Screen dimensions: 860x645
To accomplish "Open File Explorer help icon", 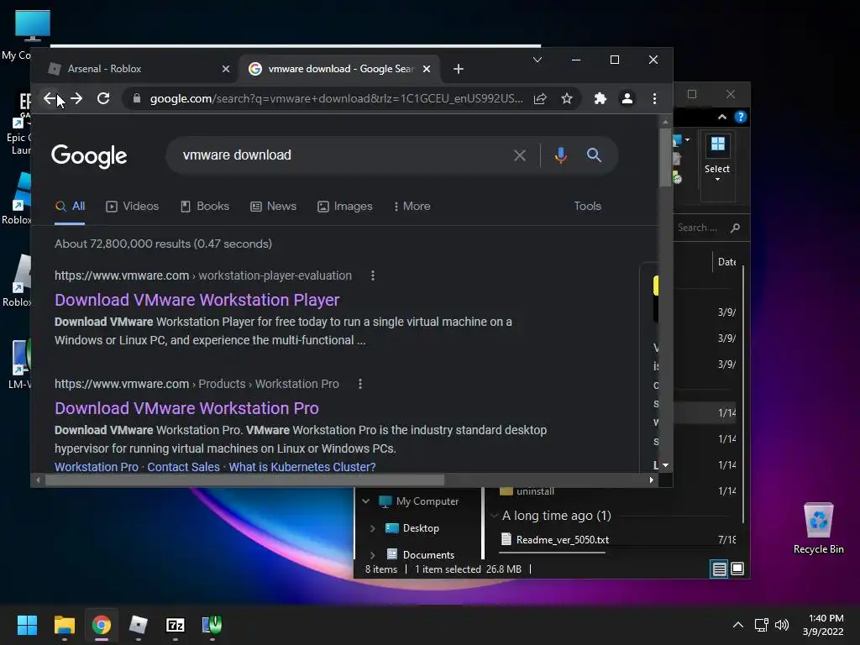I will tap(740, 117).
